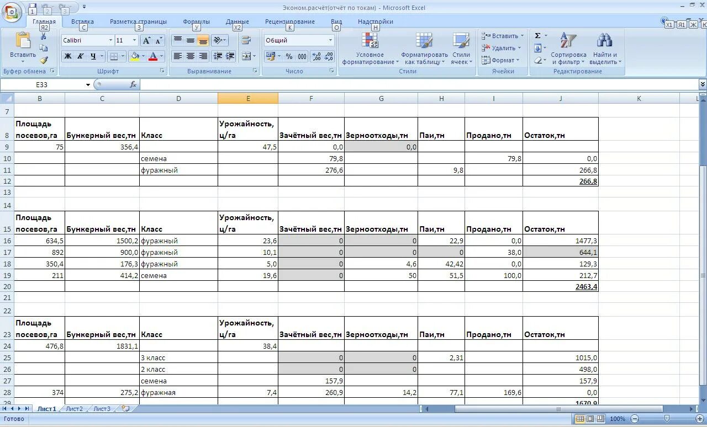The image size is (707, 427).
Task: Click the Cut scissors icon
Action: point(44,36)
